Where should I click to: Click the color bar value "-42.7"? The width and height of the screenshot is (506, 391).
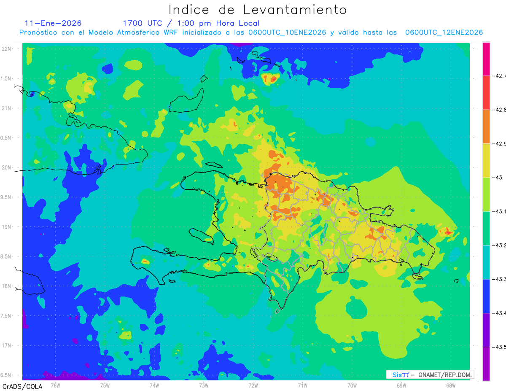point(500,76)
